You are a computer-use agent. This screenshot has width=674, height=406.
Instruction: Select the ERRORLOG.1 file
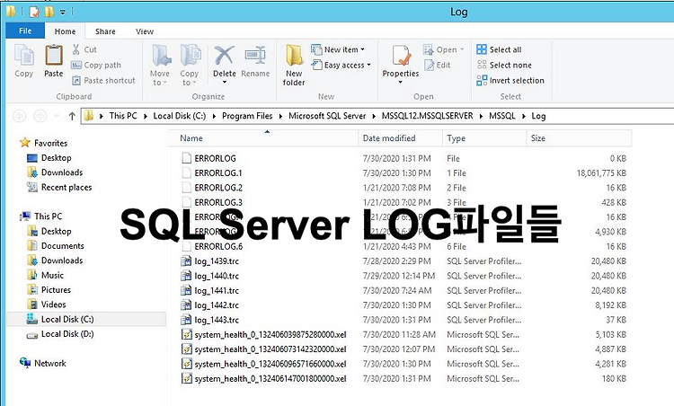click(x=218, y=173)
